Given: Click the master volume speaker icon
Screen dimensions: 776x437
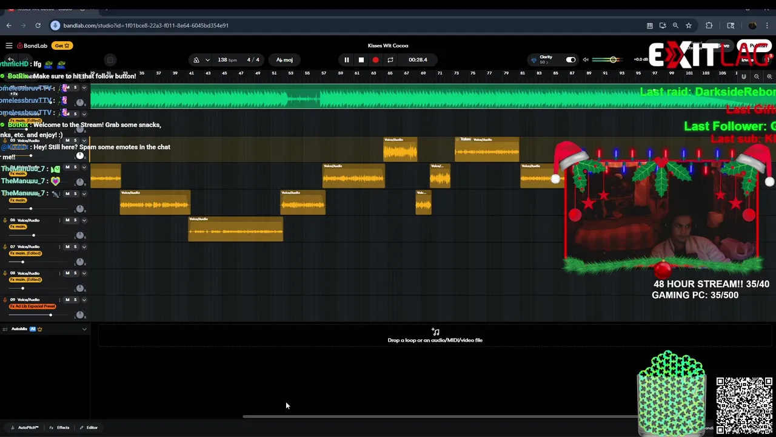Looking at the screenshot, I should [x=586, y=59].
